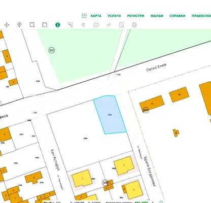The image size is (211, 203).
Task: Click the circled 502 marker on green area
Action: coord(52,50)
